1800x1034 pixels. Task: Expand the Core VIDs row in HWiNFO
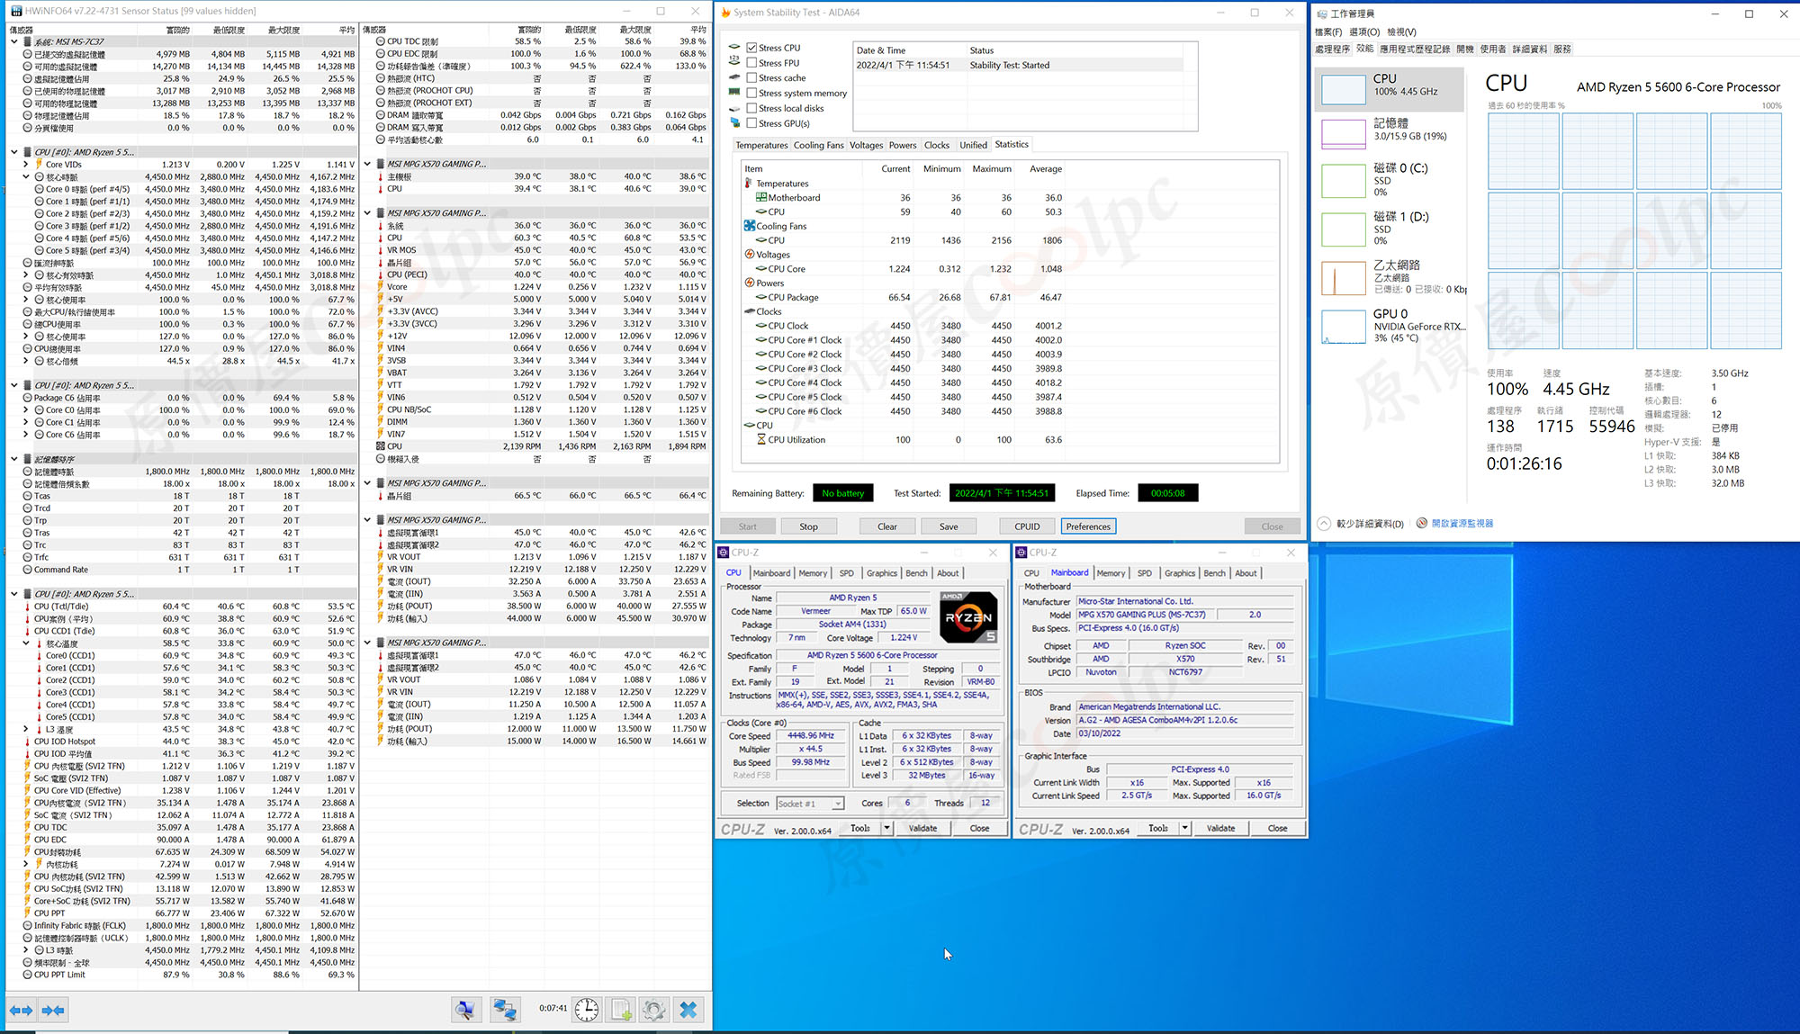tap(27, 165)
